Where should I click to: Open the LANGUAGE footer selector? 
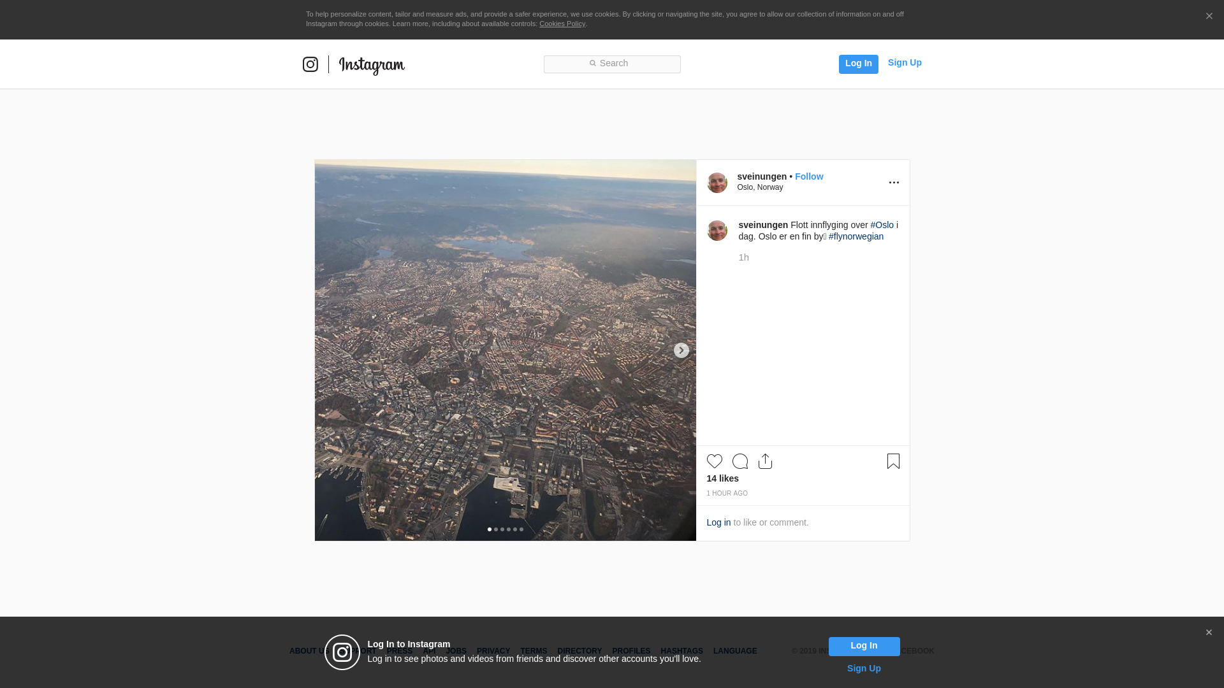click(x=734, y=651)
